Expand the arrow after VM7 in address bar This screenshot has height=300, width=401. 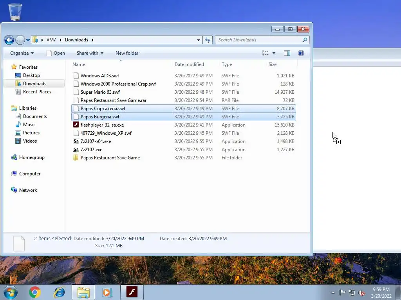(60, 40)
